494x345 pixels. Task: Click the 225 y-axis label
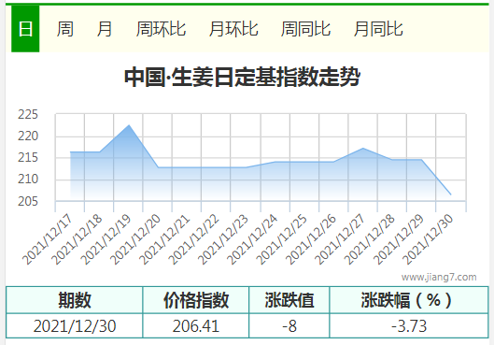click(28, 114)
